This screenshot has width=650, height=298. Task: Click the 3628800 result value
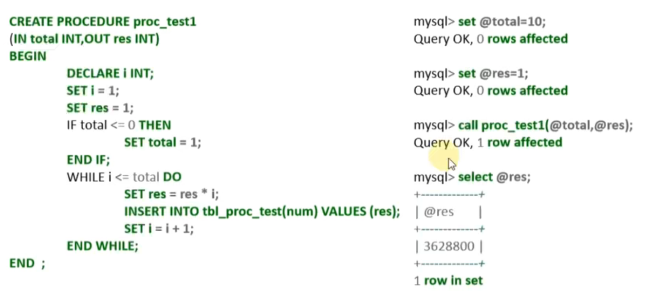point(448,246)
